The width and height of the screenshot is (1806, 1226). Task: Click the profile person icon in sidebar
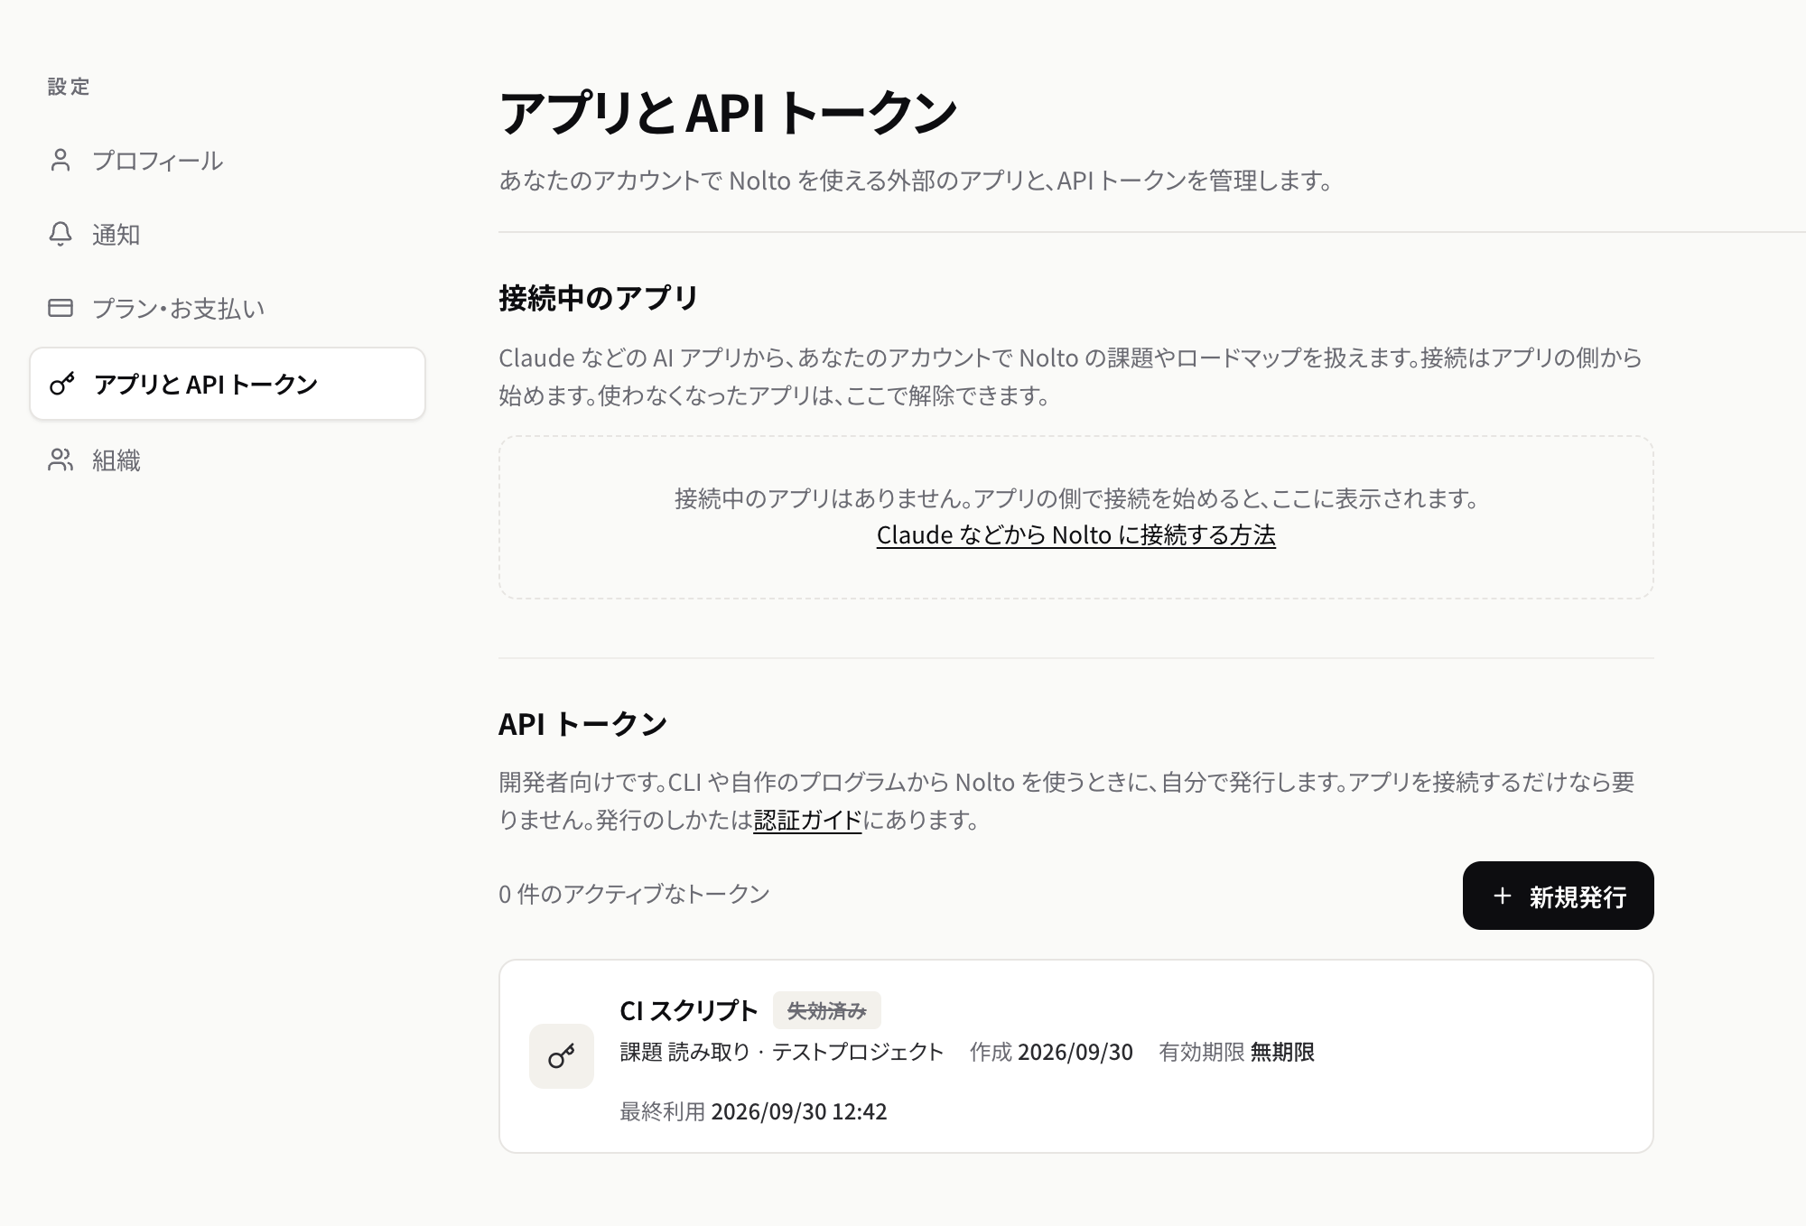pyautogui.click(x=61, y=161)
